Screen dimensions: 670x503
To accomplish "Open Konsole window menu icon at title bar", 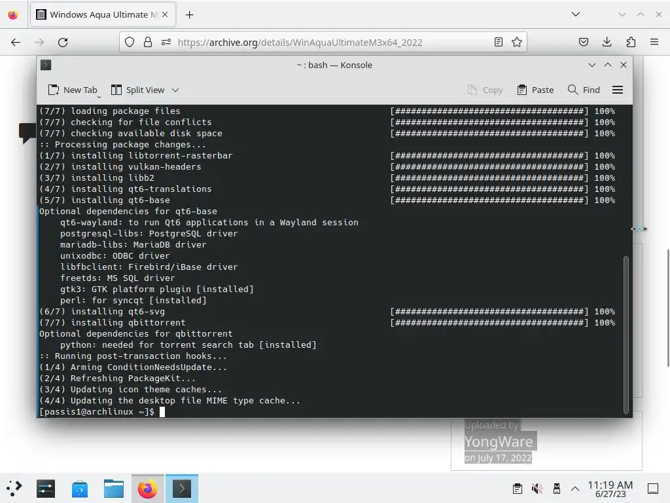I will 46,65.
